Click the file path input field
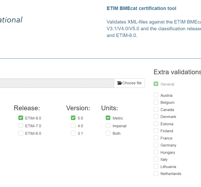The image size is (201, 187). coord(57,83)
